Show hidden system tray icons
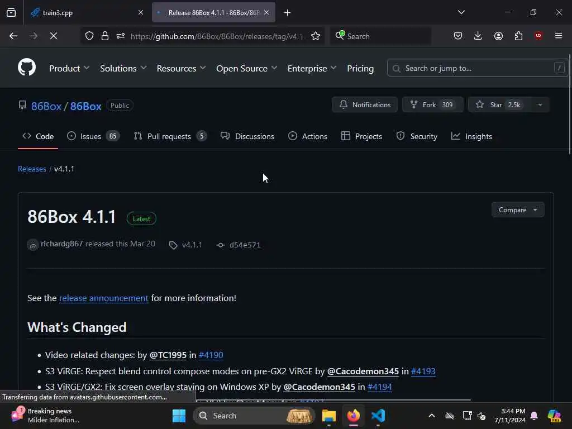572x429 pixels. [x=432, y=416]
